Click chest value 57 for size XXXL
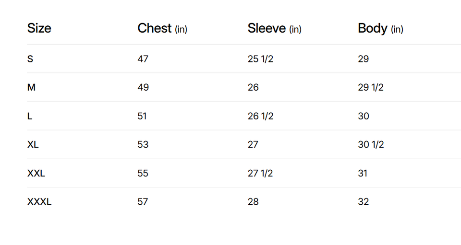This screenshot has width=461, height=245. pos(143,202)
